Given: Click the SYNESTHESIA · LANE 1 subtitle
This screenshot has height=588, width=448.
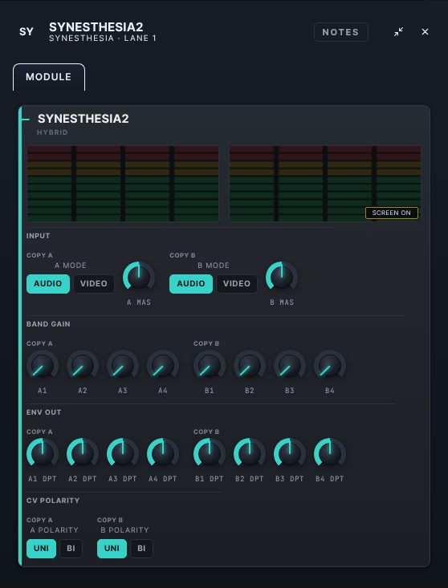Looking at the screenshot, I should pyautogui.click(x=103, y=39).
